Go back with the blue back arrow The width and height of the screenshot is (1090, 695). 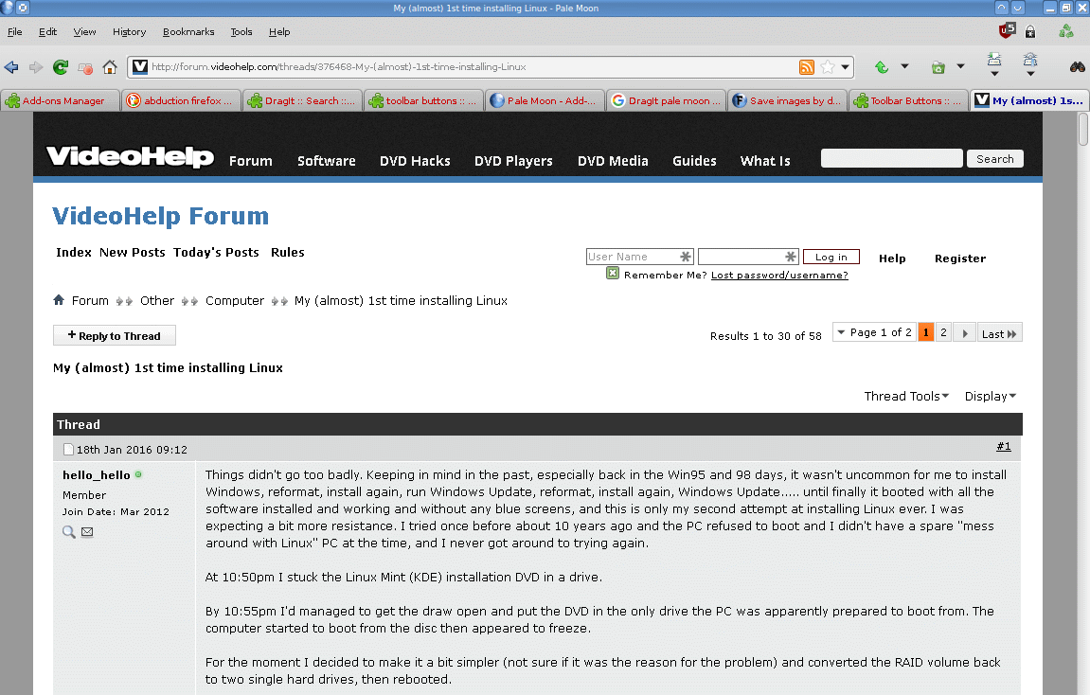click(11, 67)
